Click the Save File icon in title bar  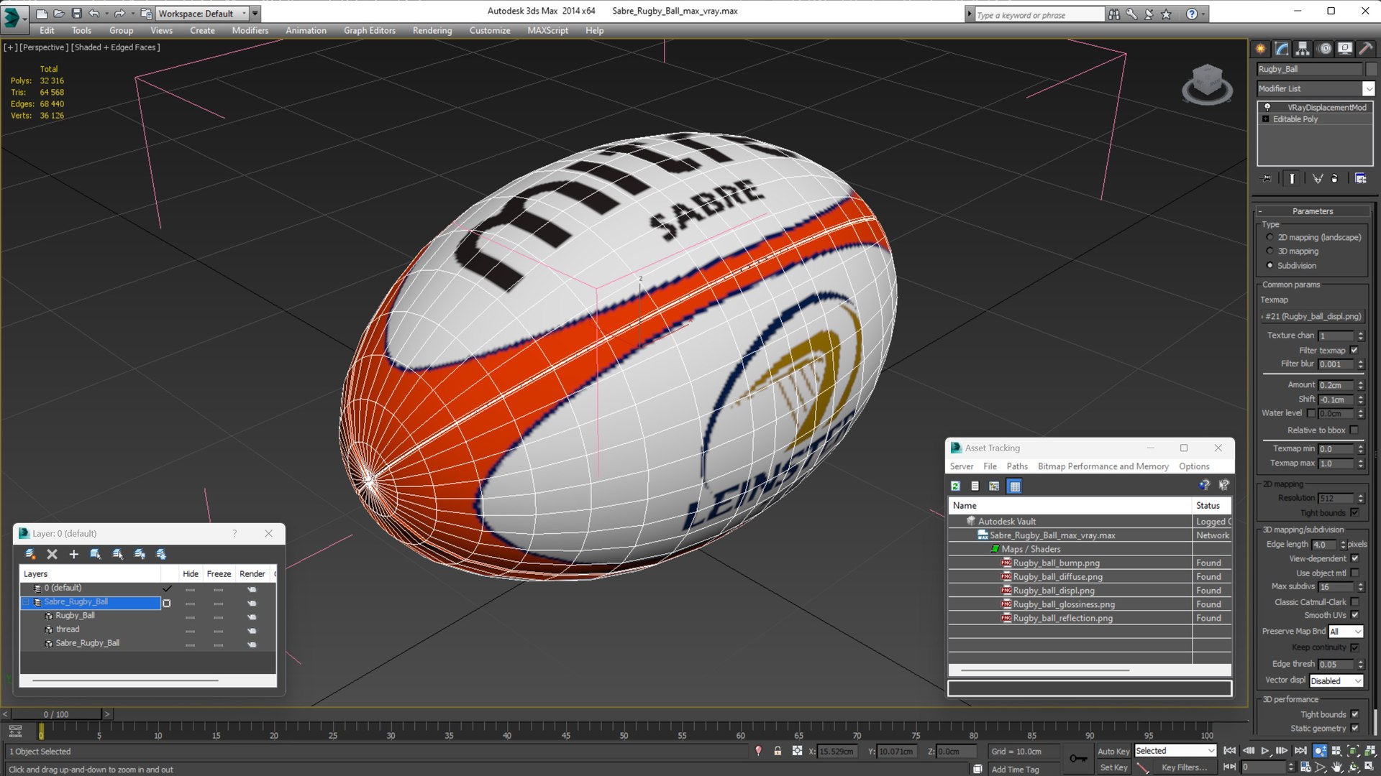tap(77, 13)
